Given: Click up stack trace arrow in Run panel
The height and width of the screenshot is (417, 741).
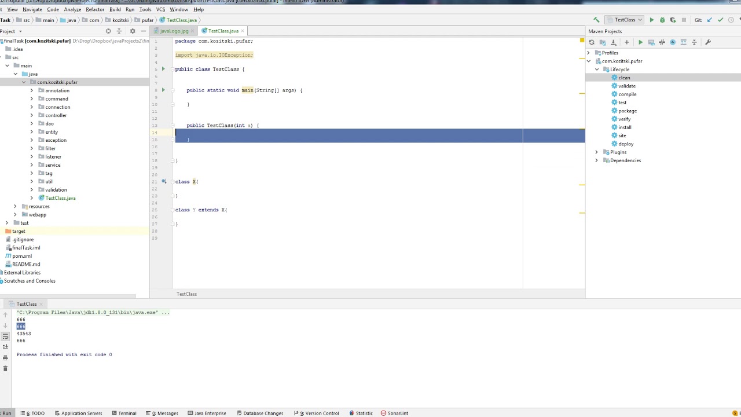Looking at the screenshot, I should [x=5, y=315].
